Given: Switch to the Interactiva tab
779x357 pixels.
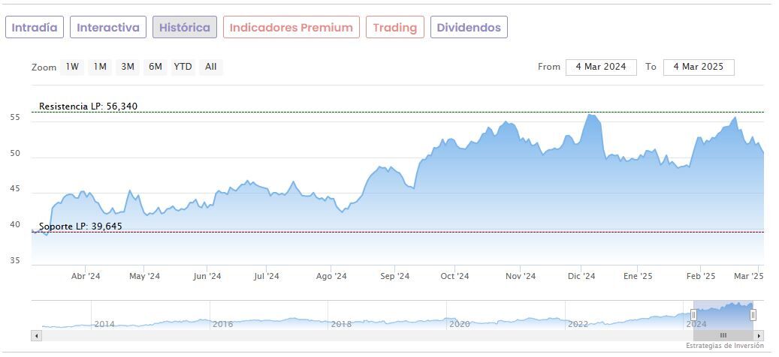Looking at the screenshot, I should tap(108, 28).
